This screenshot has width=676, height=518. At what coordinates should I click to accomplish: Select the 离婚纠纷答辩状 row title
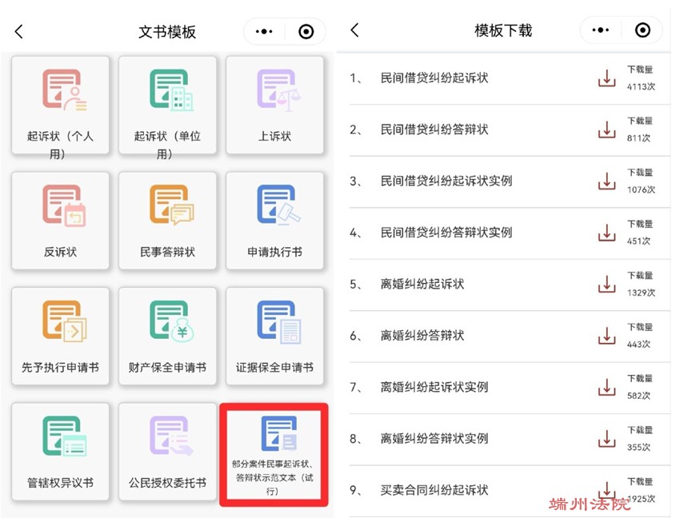(x=422, y=335)
